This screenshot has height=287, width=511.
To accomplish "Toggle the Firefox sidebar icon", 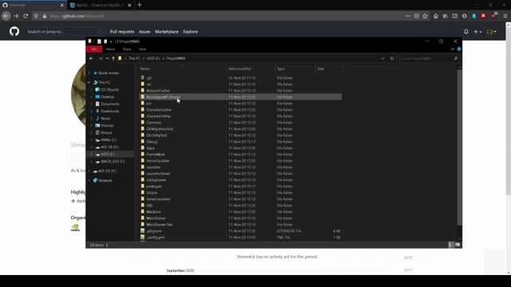I will pos(454,16).
